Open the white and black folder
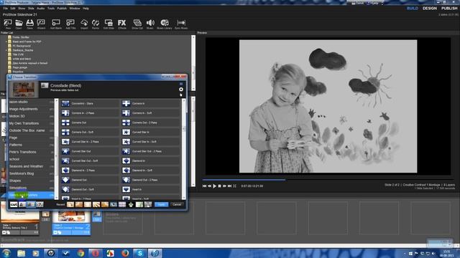 click(x=22, y=59)
